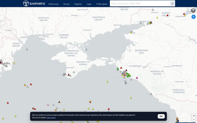
Task: Select the green vessel marker west of Novorossiysk
Action: click(x=118, y=69)
